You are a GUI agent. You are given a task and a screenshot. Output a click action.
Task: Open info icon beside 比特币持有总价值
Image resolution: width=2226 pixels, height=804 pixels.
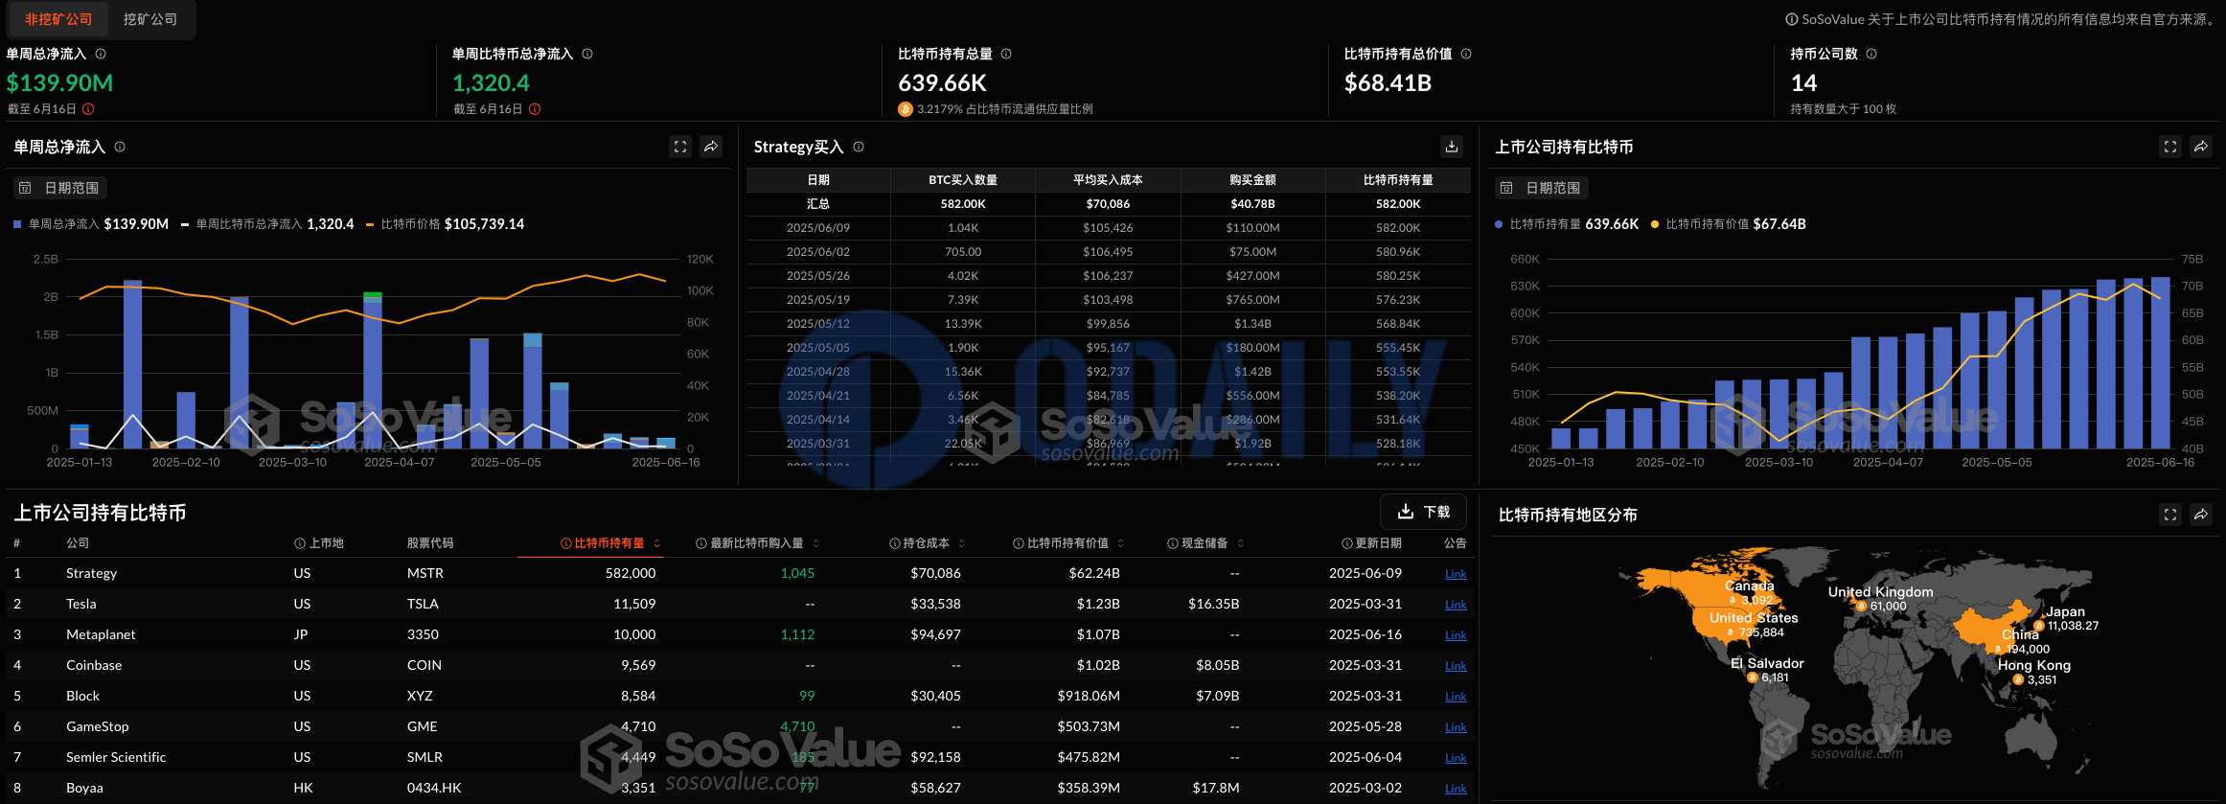coord(1466,55)
